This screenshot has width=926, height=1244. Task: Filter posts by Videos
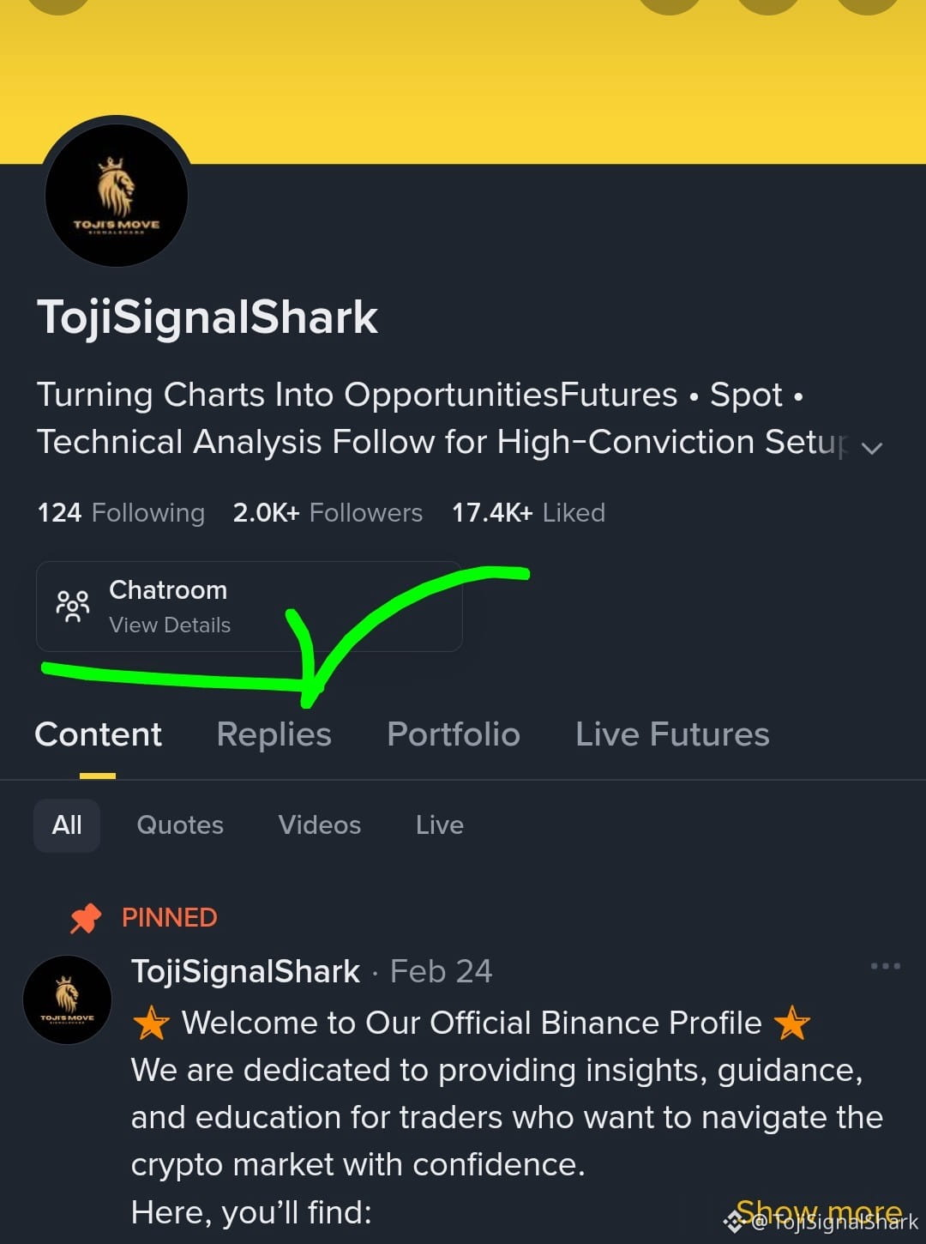point(320,825)
